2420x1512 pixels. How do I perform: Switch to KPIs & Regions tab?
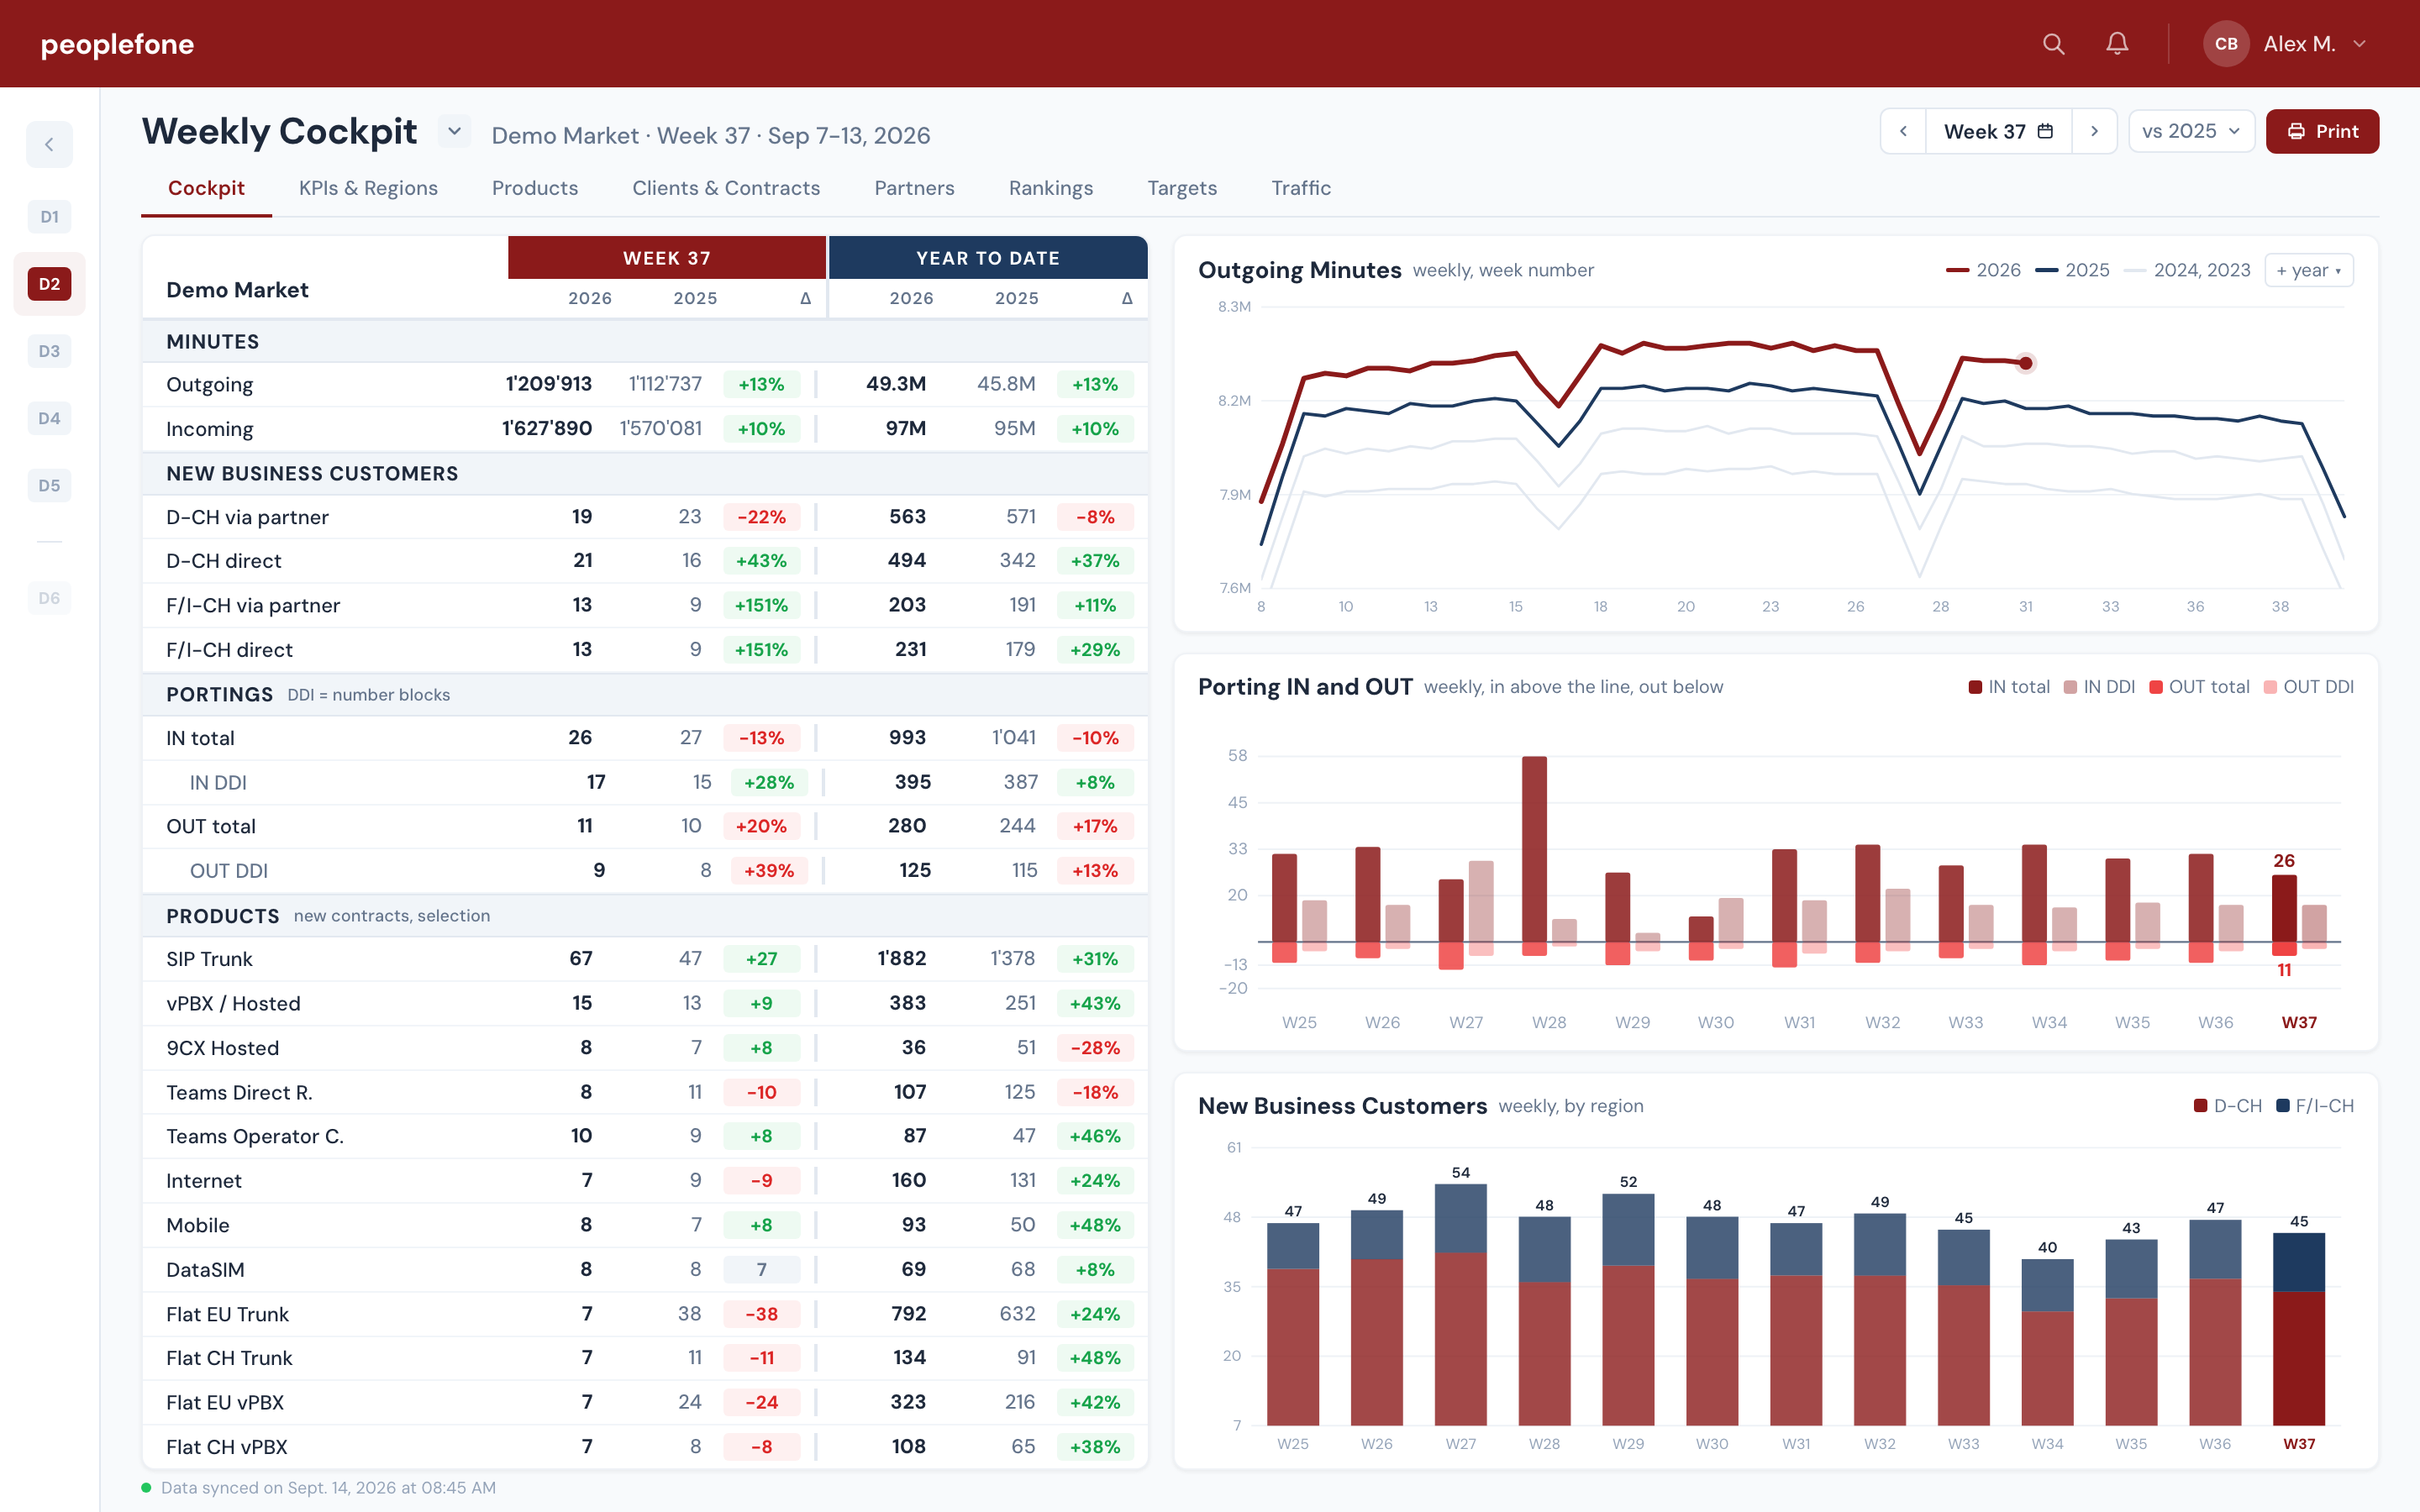click(368, 188)
